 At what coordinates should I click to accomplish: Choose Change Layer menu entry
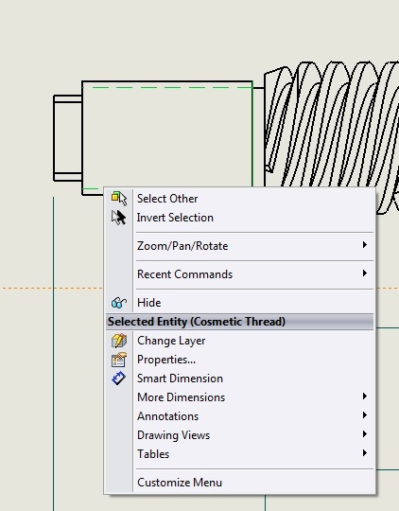pyautogui.click(x=239, y=341)
